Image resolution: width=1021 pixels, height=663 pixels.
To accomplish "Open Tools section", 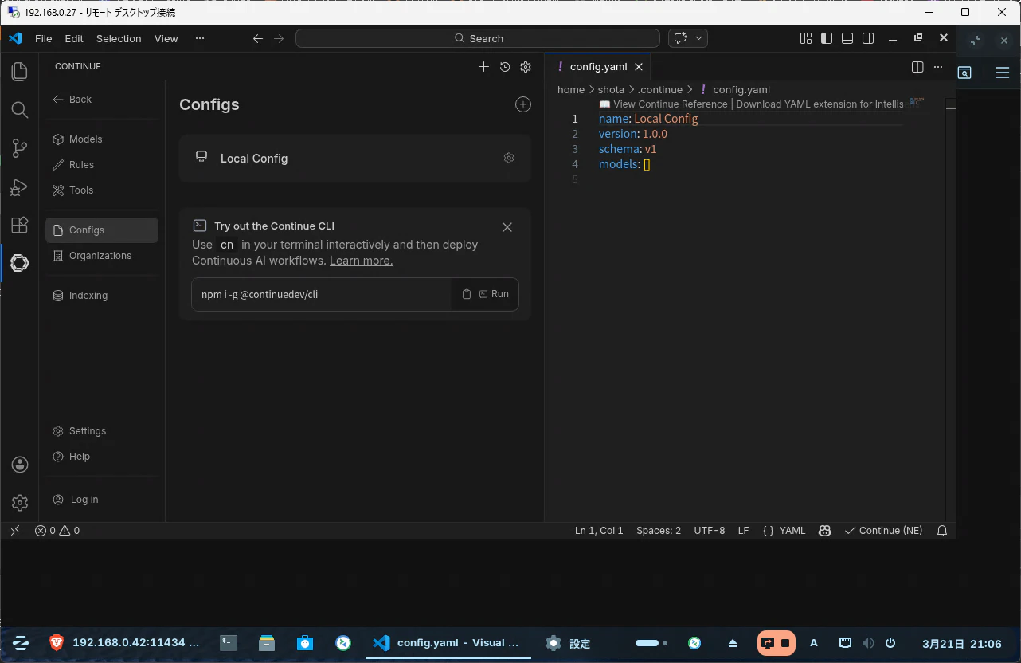I will click(x=102, y=190).
